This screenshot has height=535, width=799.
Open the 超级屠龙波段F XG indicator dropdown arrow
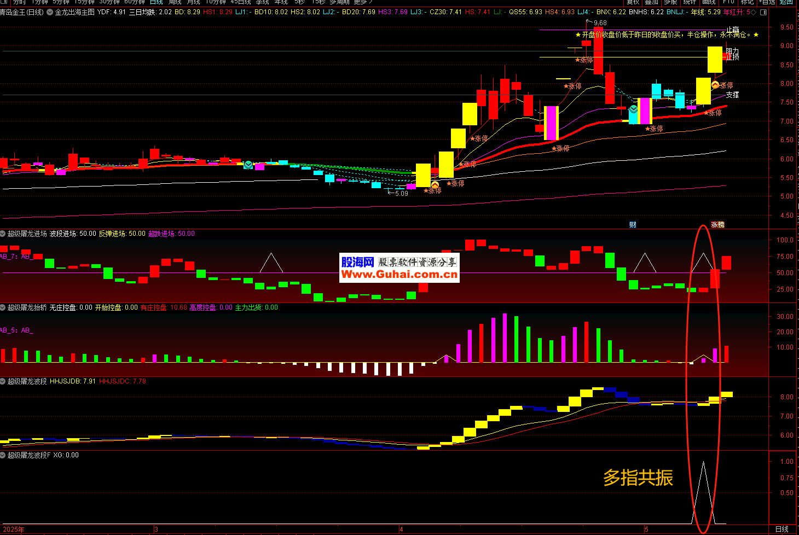3,455
